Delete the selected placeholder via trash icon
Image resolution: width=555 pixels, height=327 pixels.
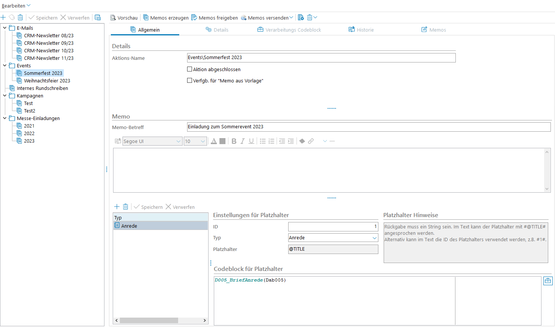(126, 207)
